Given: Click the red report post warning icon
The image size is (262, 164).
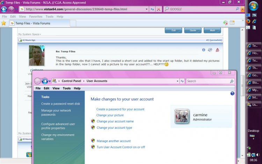Looking at the screenshot, I should (x=217, y=50).
